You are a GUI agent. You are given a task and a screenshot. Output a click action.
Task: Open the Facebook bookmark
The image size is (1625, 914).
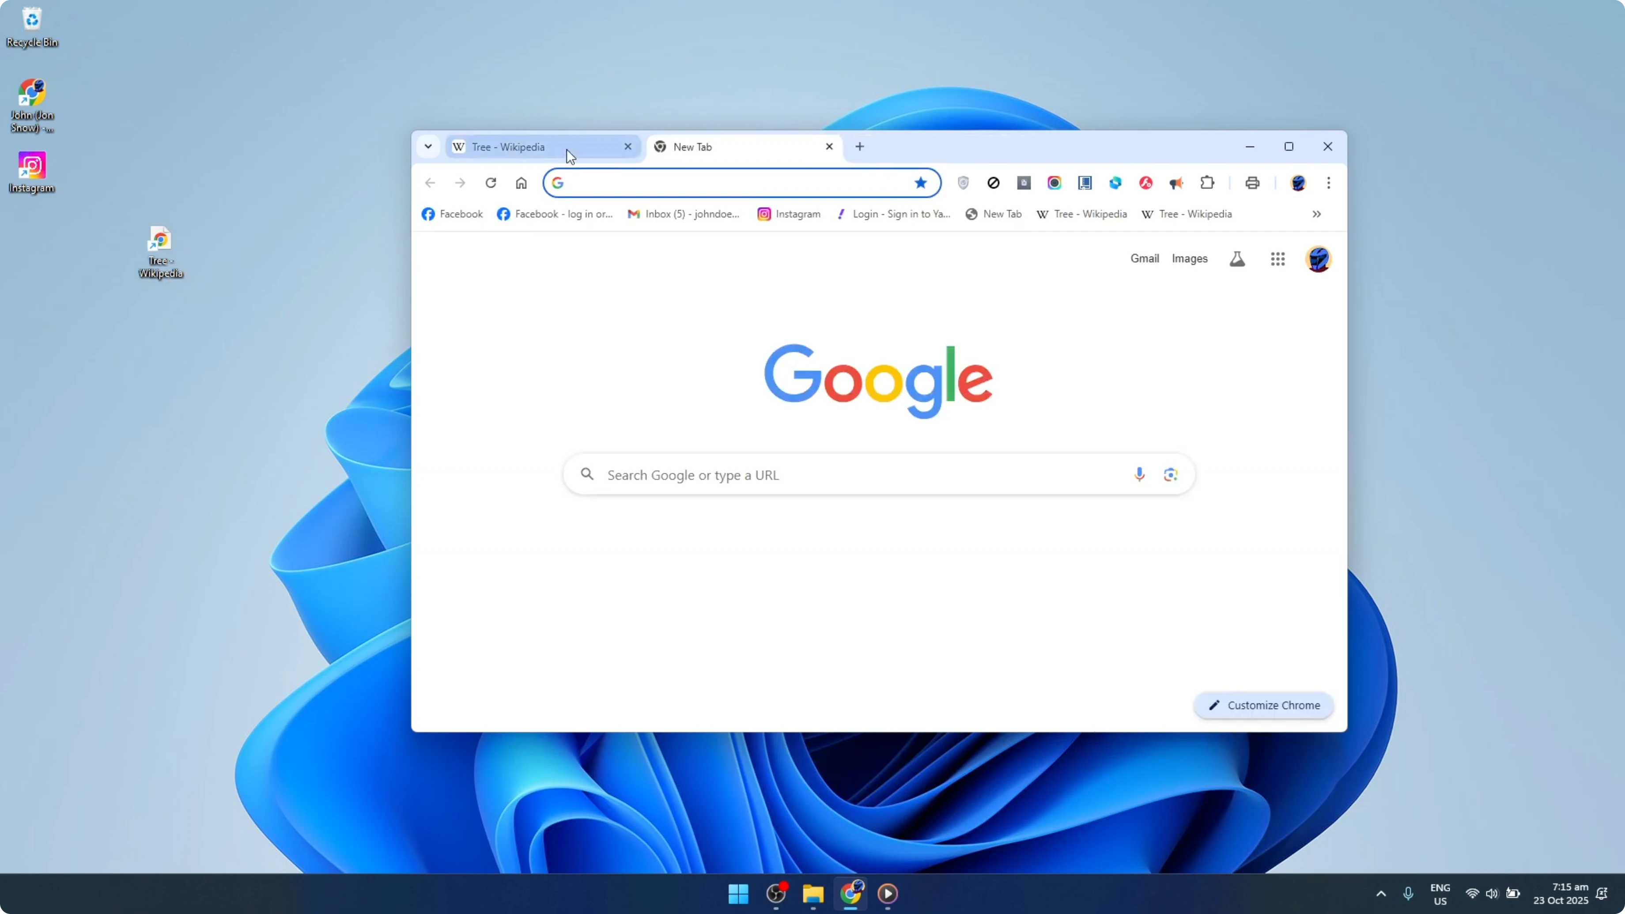pyautogui.click(x=452, y=214)
